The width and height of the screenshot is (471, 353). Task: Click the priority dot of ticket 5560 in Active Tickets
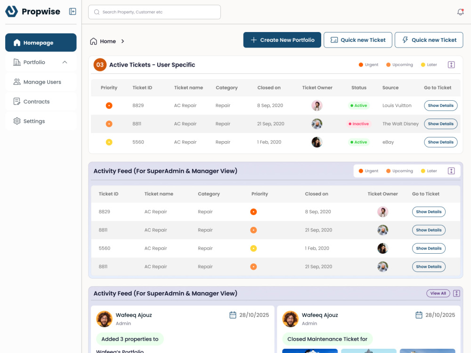(x=109, y=142)
